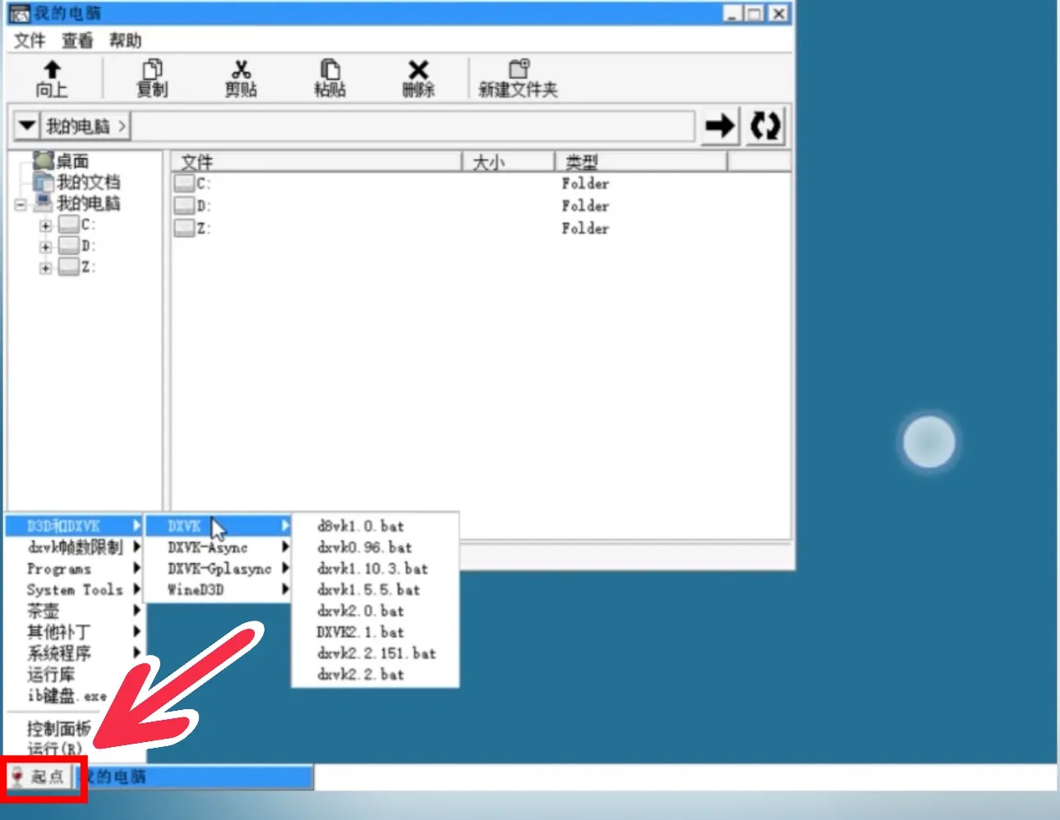Collapse the 我的电脑 tree node

[x=21, y=204]
